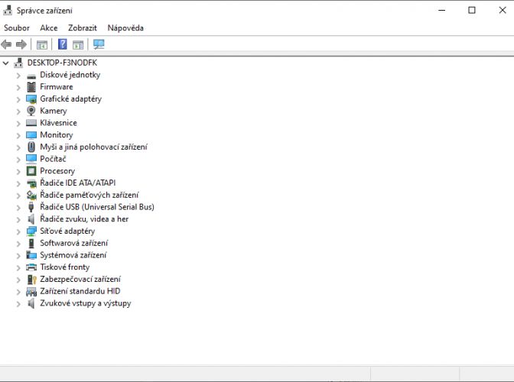Expand the Klávesnice category
Screen dimensions: 514x382
click(x=18, y=124)
